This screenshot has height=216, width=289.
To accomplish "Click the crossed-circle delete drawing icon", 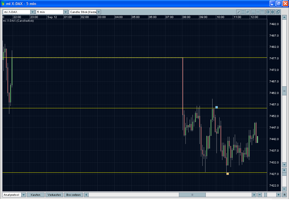I will click(248, 12).
